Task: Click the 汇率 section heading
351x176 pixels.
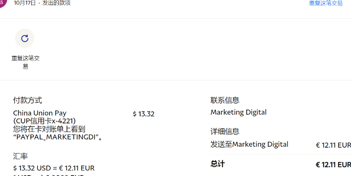Action: point(20,156)
